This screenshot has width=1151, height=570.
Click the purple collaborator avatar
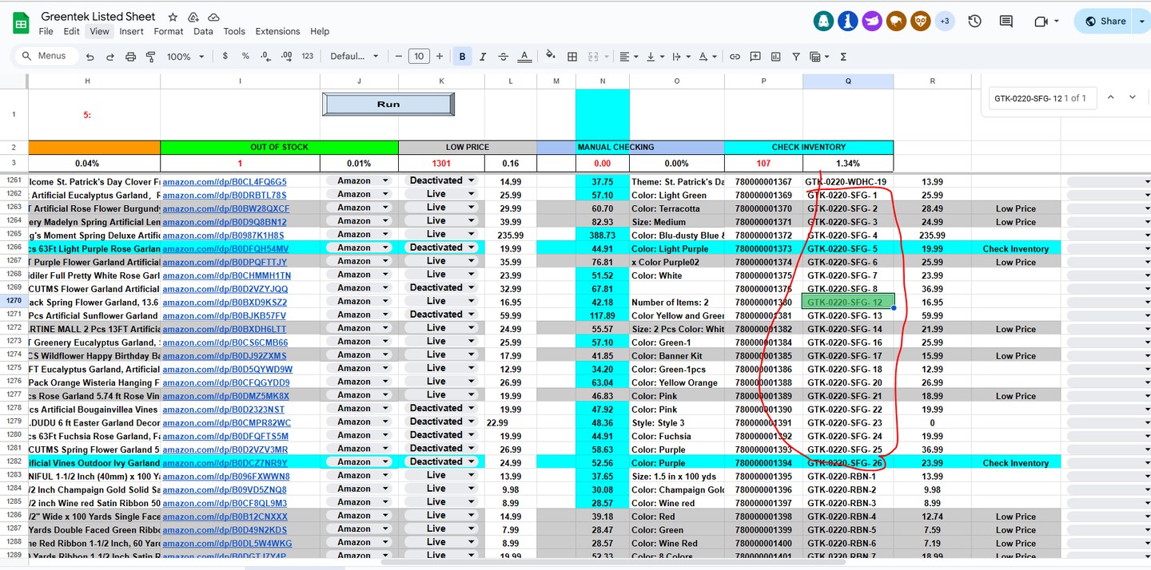click(872, 22)
